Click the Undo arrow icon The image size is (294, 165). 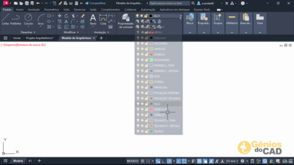[38, 3]
